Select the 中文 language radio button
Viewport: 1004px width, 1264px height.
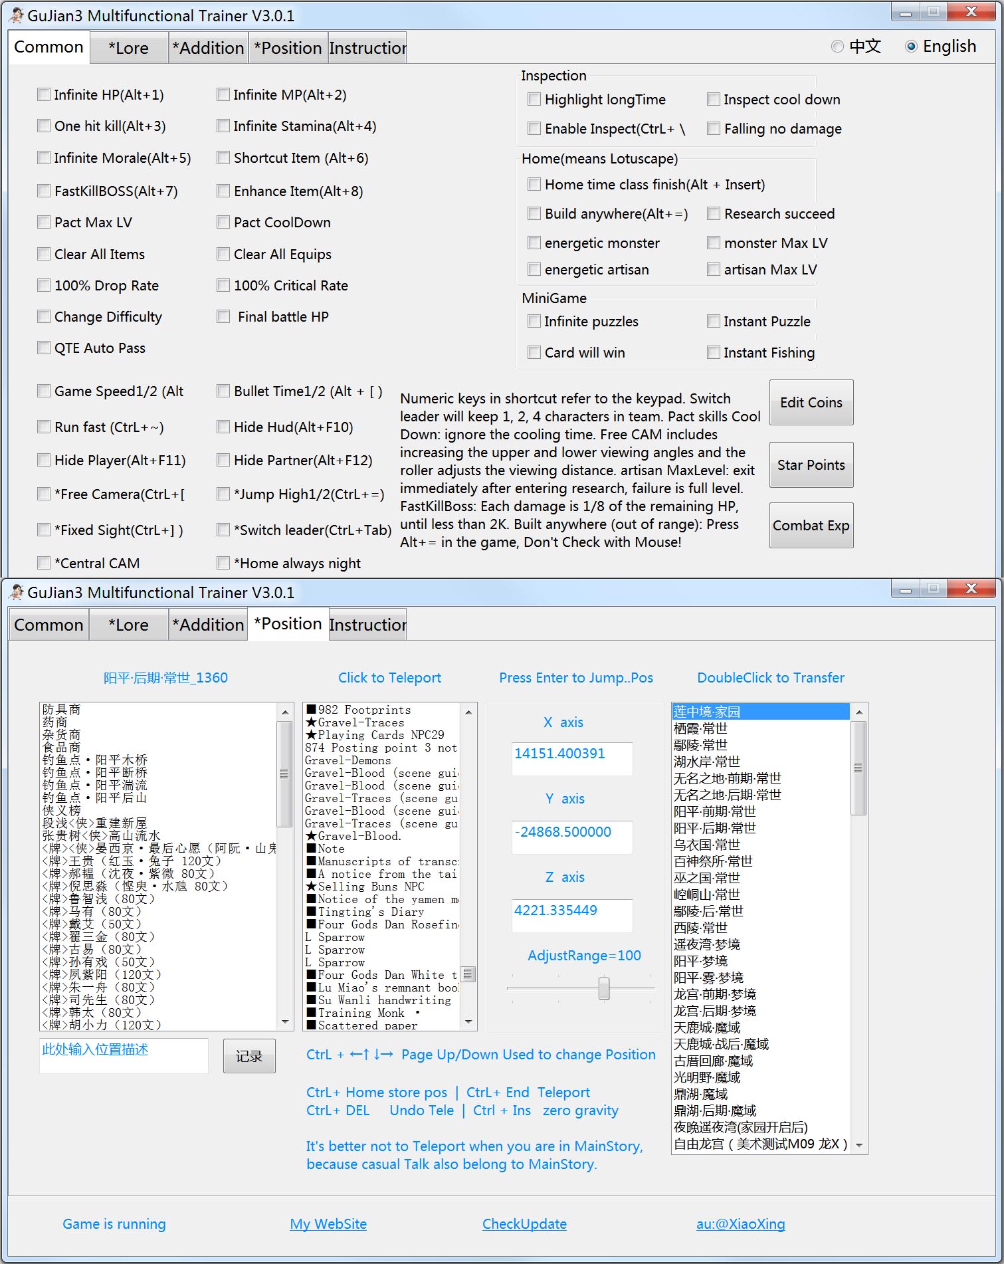(x=837, y=46)
